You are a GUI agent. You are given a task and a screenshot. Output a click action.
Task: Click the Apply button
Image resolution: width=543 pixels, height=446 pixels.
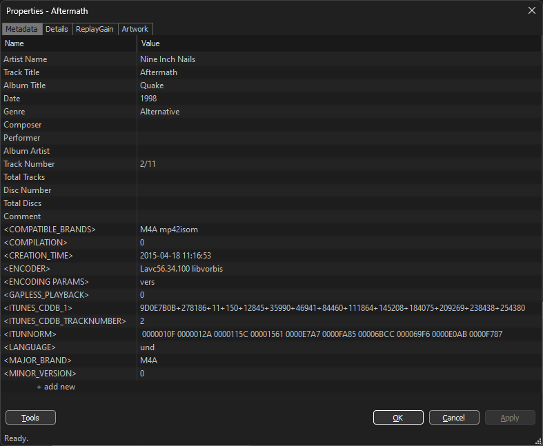[x=510, y=418]
